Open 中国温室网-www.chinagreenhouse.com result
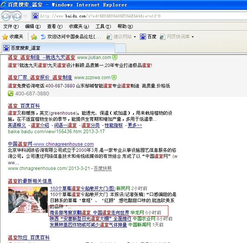Screen dimensions: 247x243 tap(51, 144)
